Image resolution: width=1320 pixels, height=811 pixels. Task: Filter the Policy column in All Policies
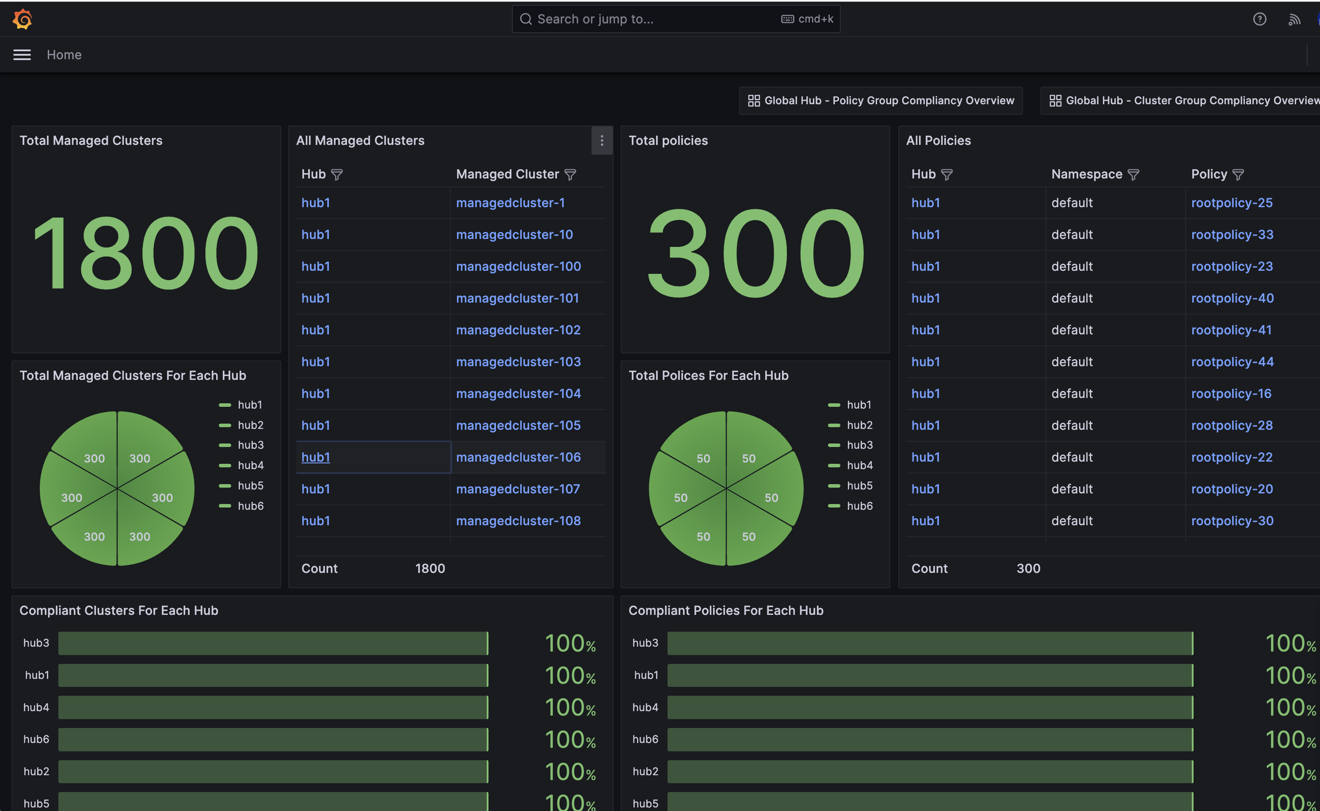point(1238,175)
